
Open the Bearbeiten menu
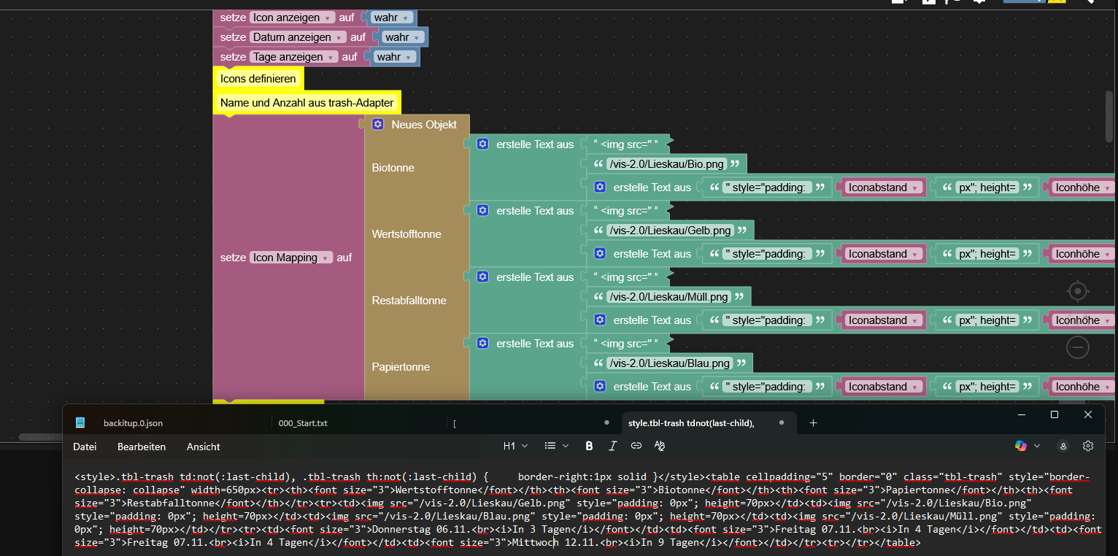(142, 447)
